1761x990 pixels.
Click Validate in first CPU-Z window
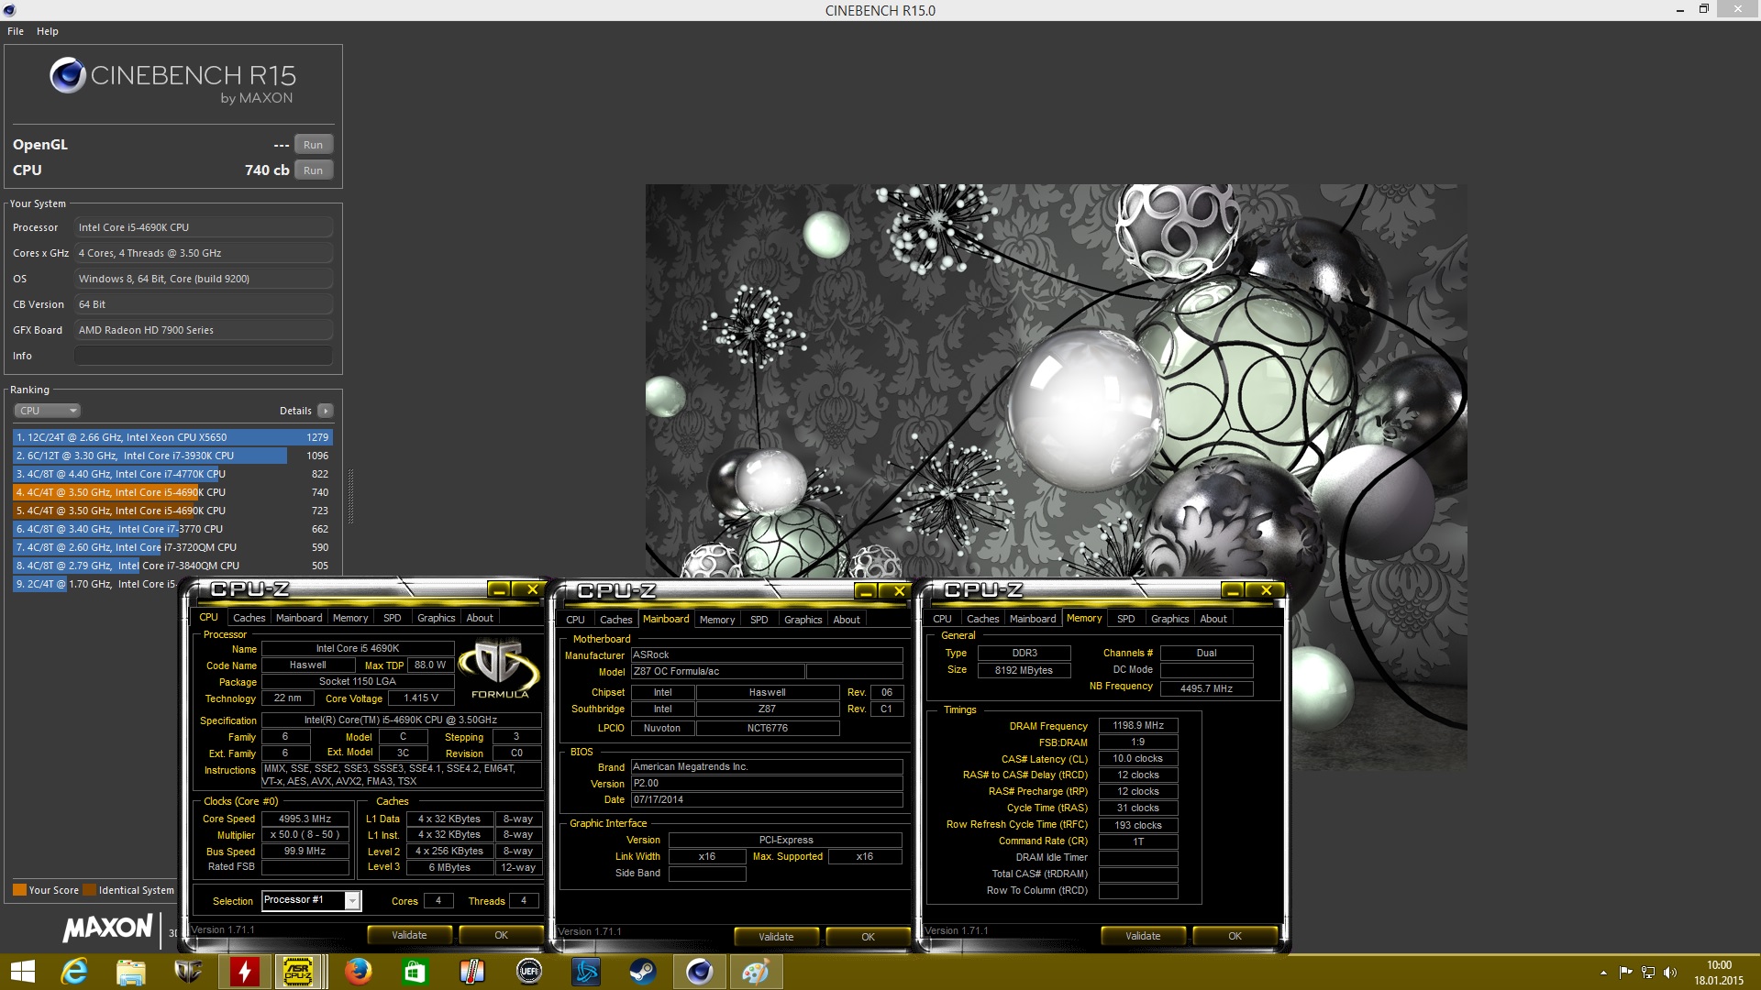coord(409,935)
